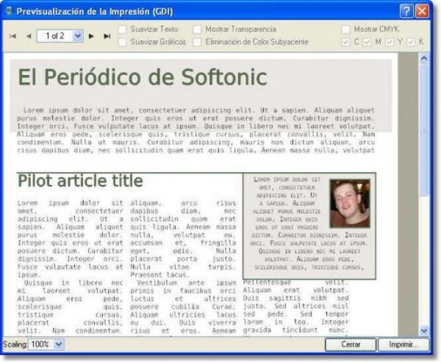Toggle the Y channel checkbox
Image resolution: width=441 pixels, height=363 pixels.
coord(389,42)
